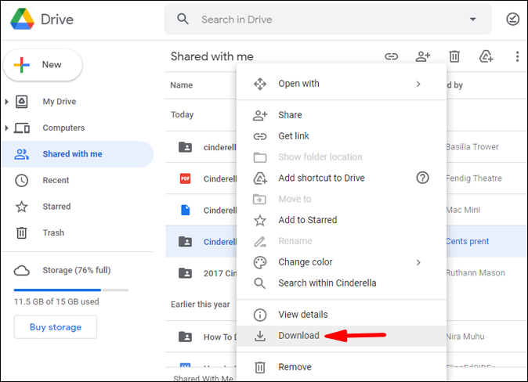The height and width of the screenshot is (382, 528).
Task: Open Starred in the sidebar
Action: click(x=56, y=207)
